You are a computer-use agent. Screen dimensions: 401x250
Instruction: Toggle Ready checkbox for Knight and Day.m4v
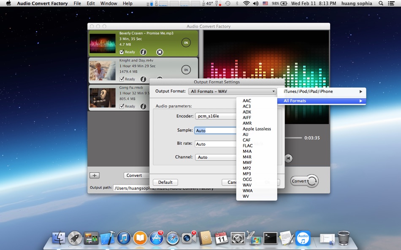(122, 79)
